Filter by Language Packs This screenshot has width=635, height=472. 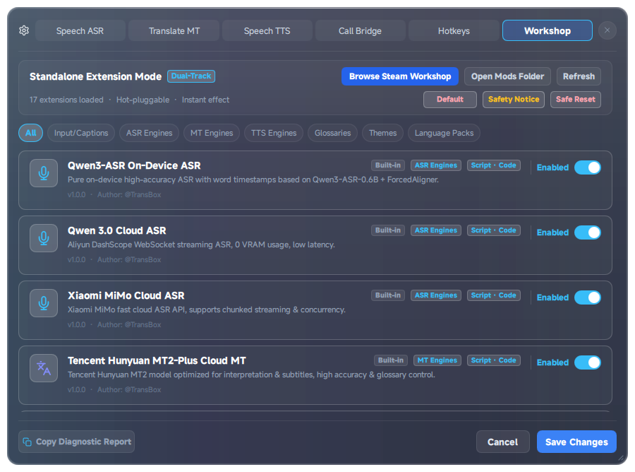point(445,133)
